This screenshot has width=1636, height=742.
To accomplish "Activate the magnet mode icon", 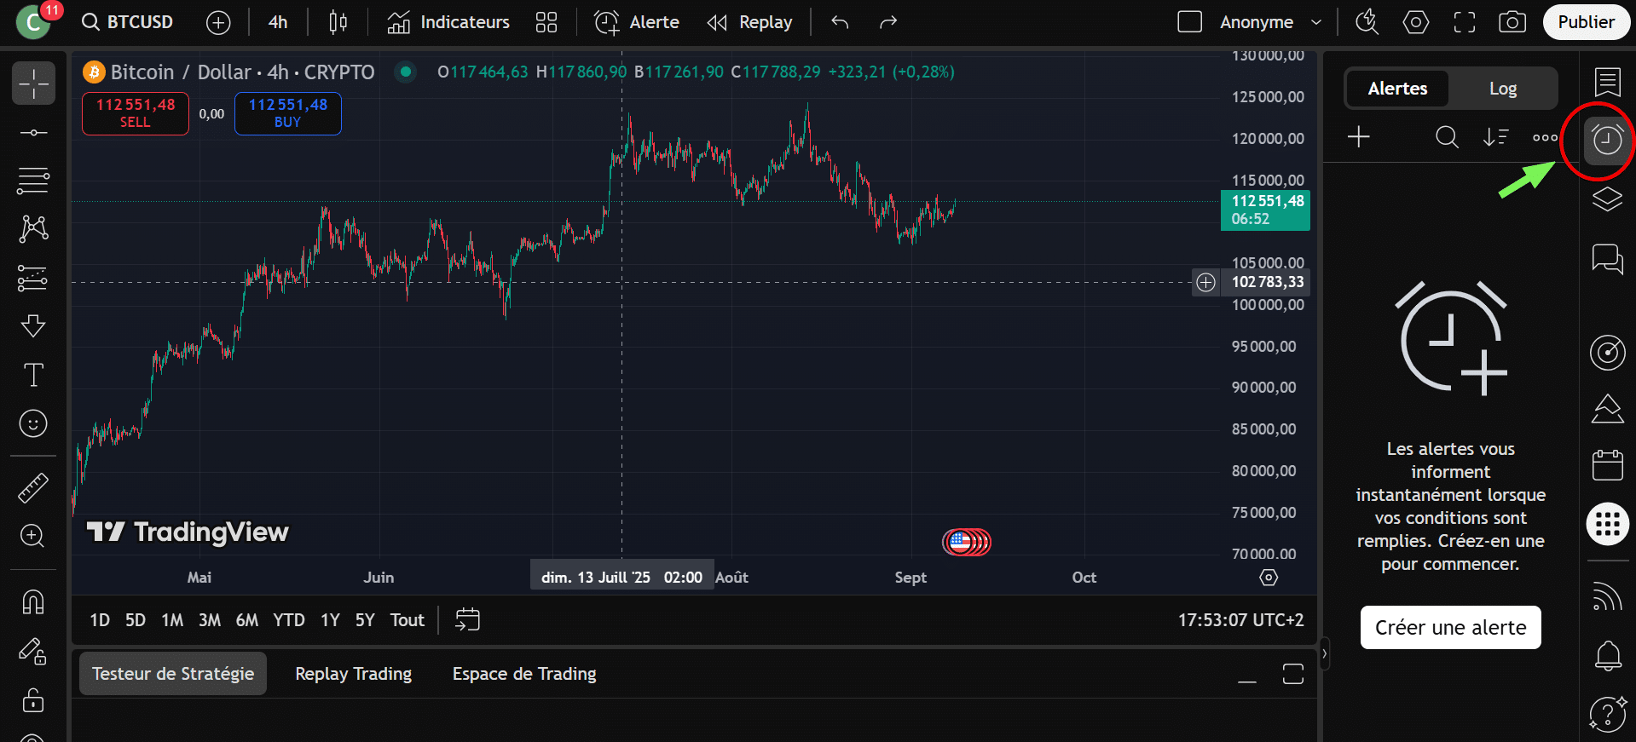I will click(33, 602).
